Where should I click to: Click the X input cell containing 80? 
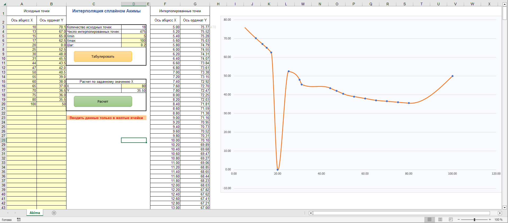pyautogui.click(x=134, y=86)
